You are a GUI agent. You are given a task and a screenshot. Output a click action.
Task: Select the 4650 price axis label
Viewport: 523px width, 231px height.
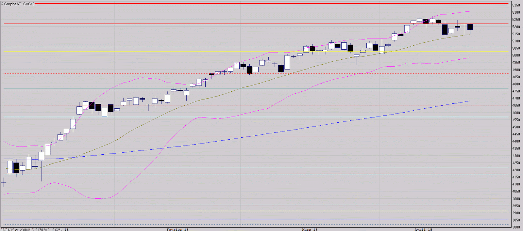[x=516, y=106]
